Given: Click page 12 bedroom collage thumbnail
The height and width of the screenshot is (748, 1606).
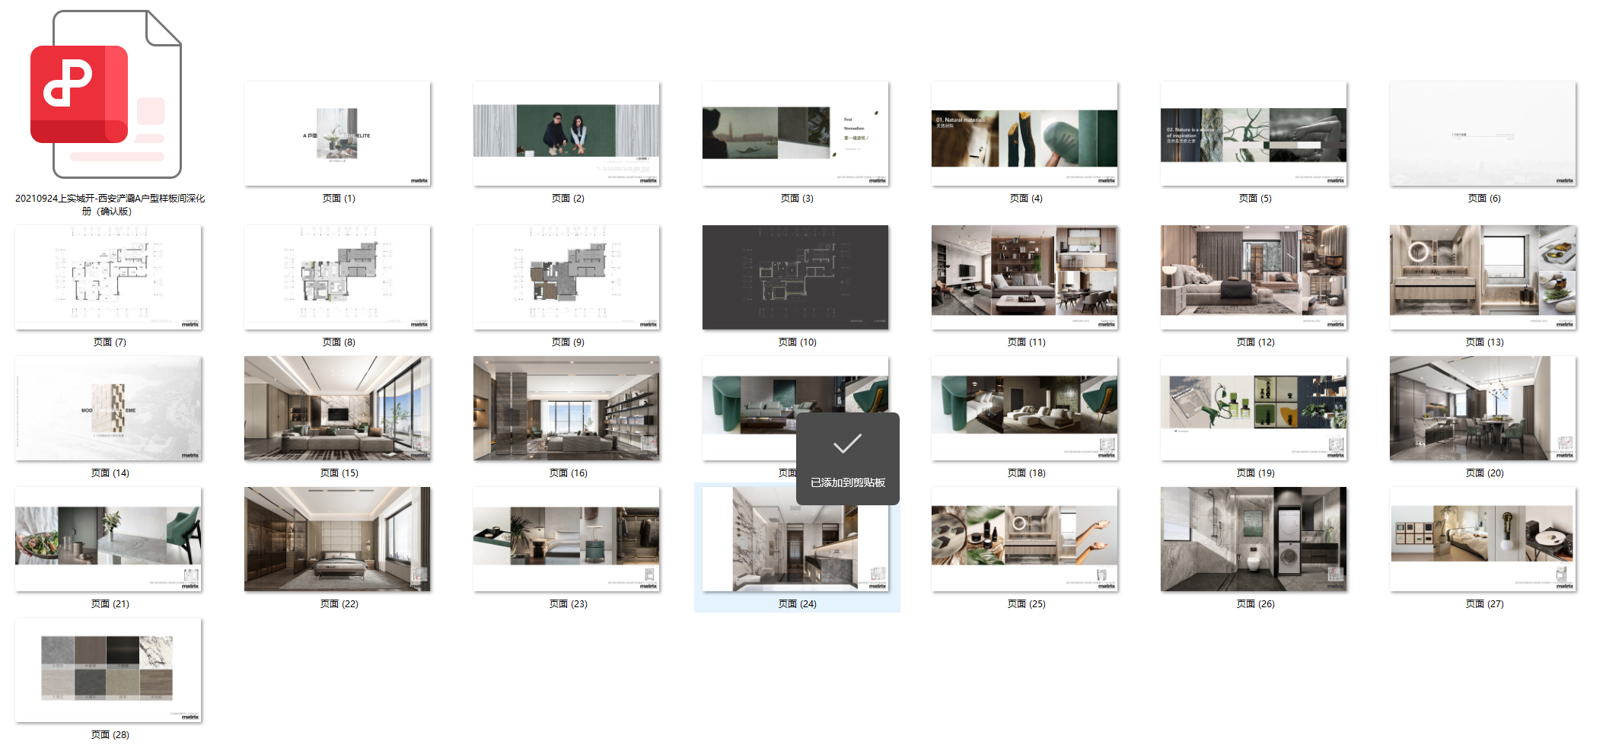Looking at the screenshot, I should tap(1254, 277).
